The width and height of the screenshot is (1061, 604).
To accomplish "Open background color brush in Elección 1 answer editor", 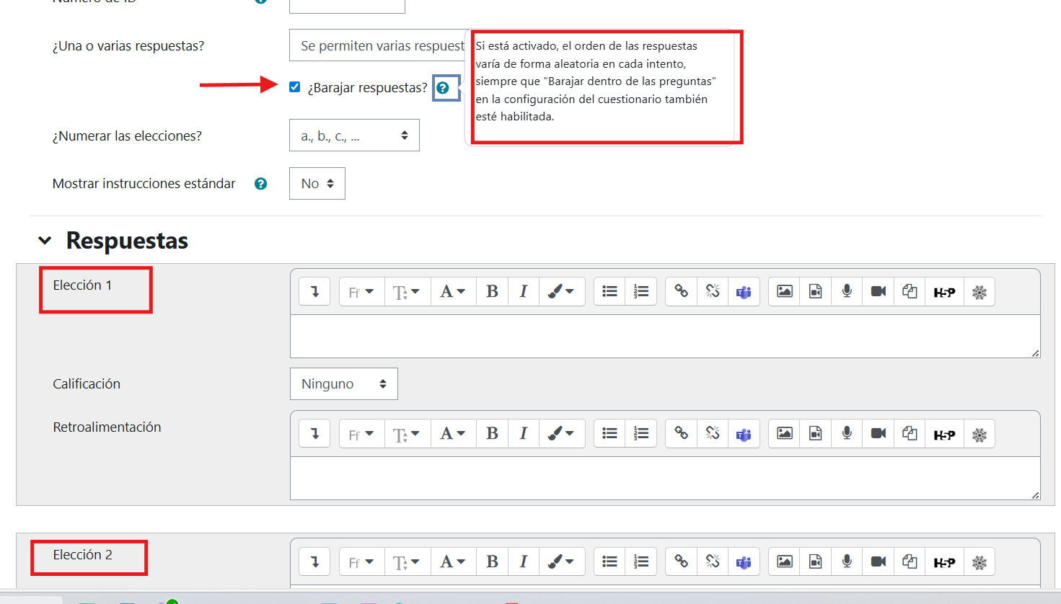I will pos(561,291).
